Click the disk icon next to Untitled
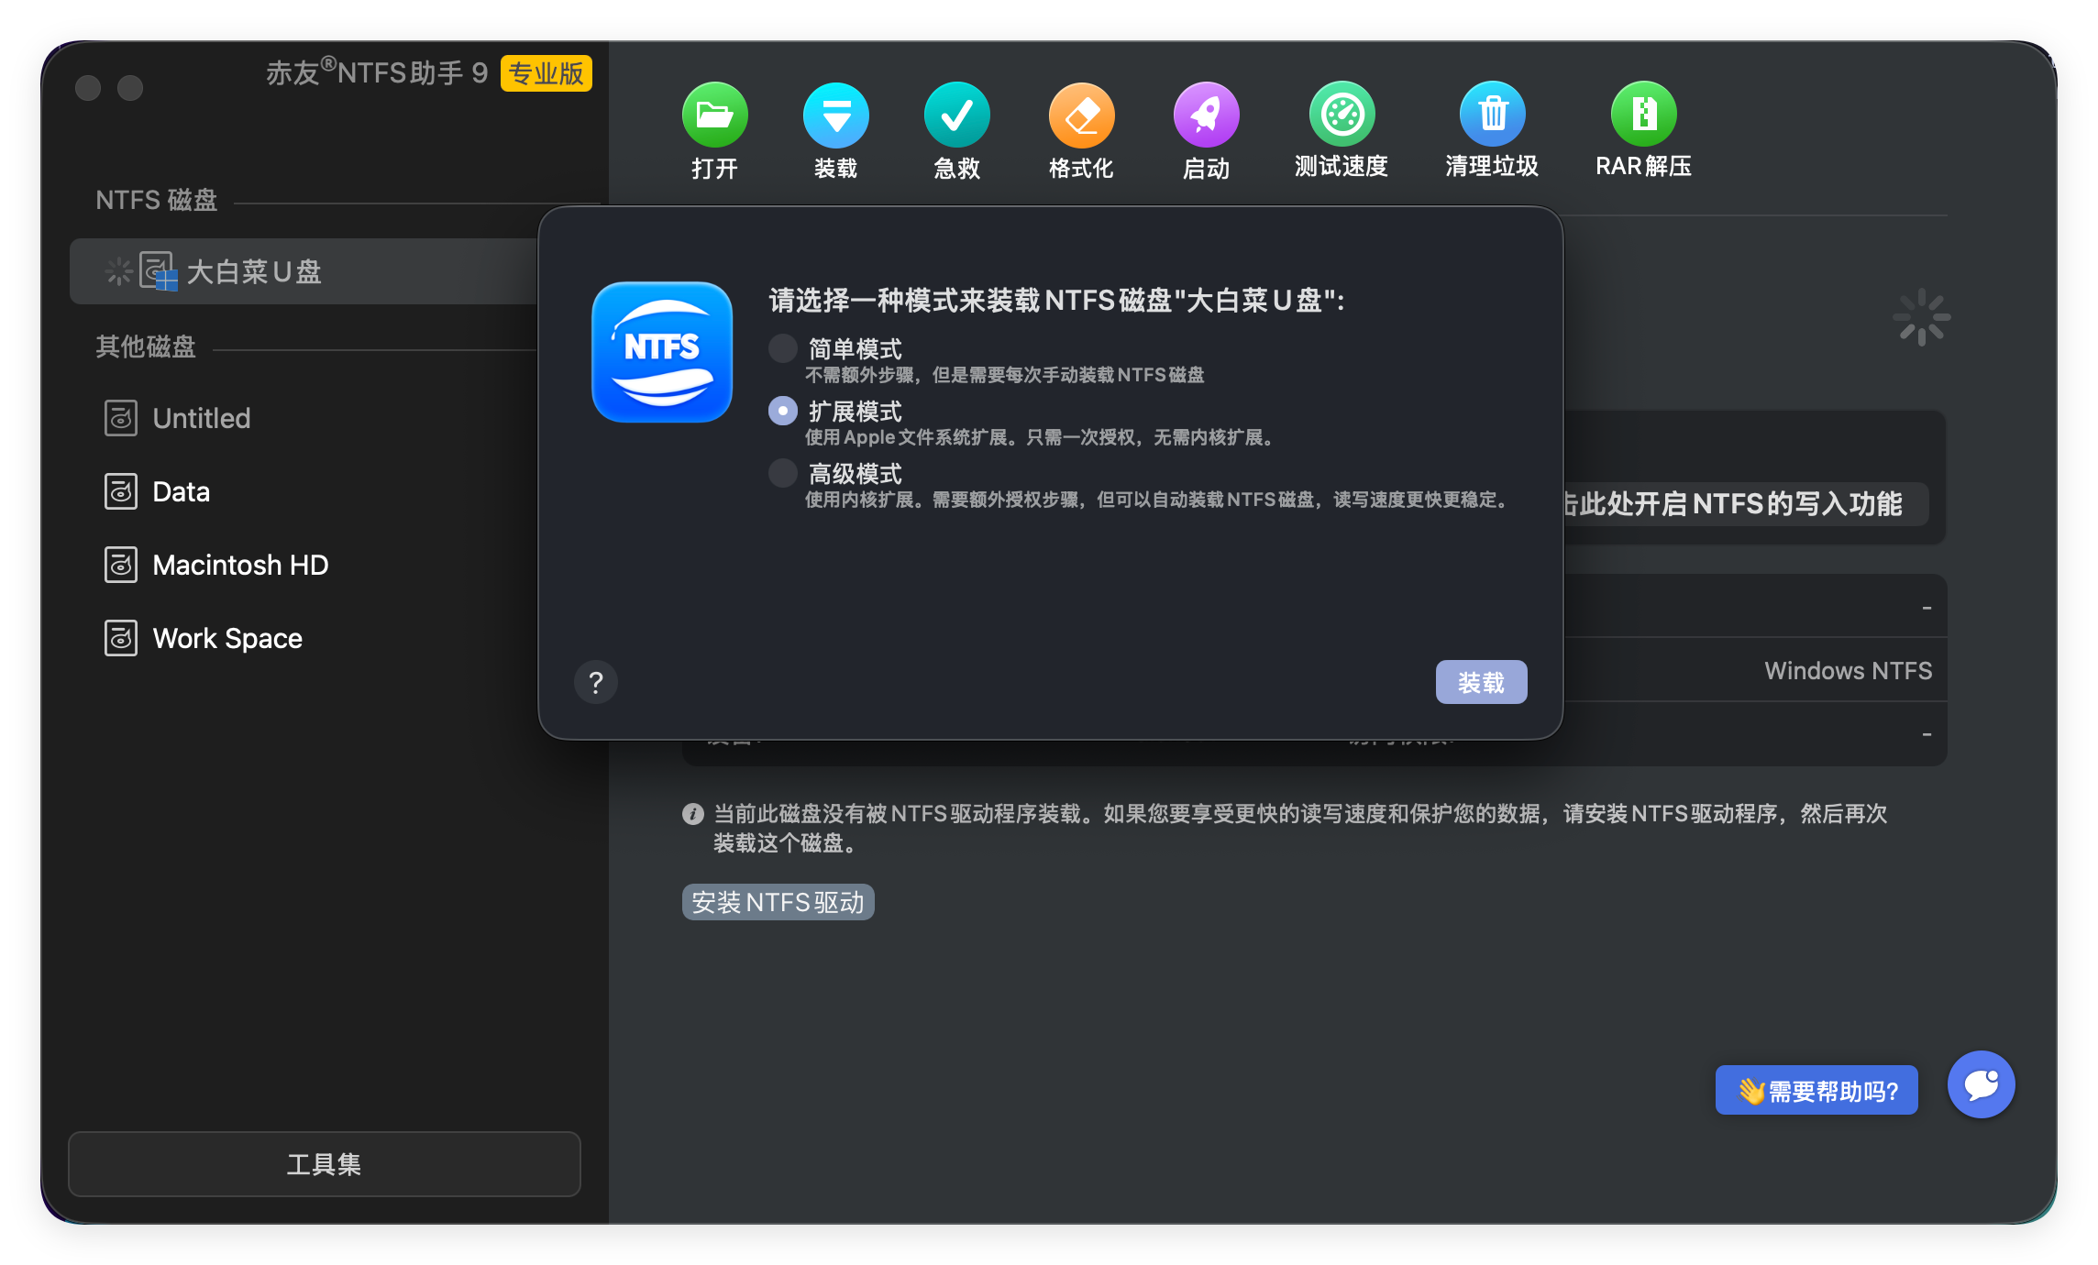This screenshot has width=2098, height=1265. click(121, 418)
